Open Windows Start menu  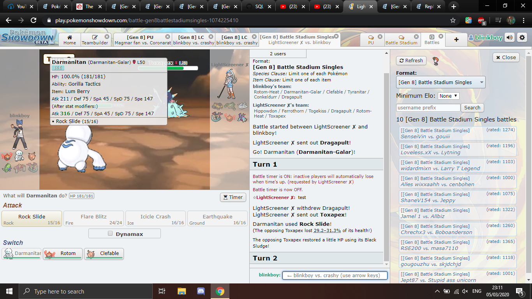click(9, 291)
